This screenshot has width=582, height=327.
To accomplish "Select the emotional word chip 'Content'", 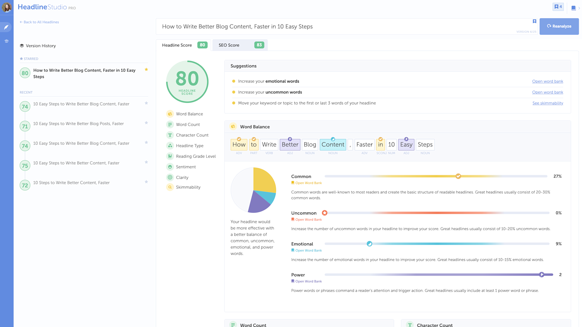I will [333, 144].
